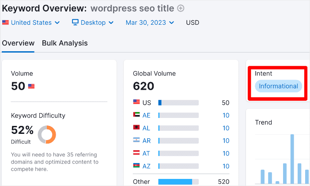Screen dimensions: 310x186
Task: Click the AE volume progress bar
Action: point(178,115)
